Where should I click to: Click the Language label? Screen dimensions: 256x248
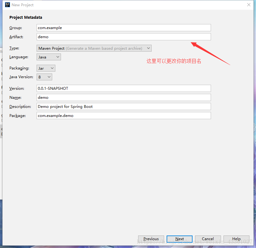click(x=19, y=57)
